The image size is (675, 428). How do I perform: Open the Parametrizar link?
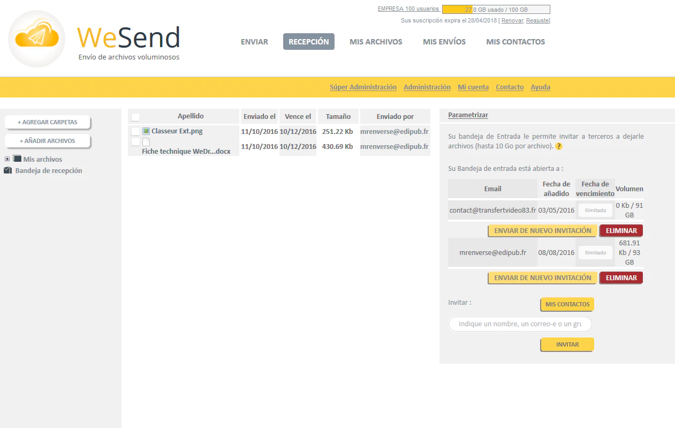coord(468,115)
